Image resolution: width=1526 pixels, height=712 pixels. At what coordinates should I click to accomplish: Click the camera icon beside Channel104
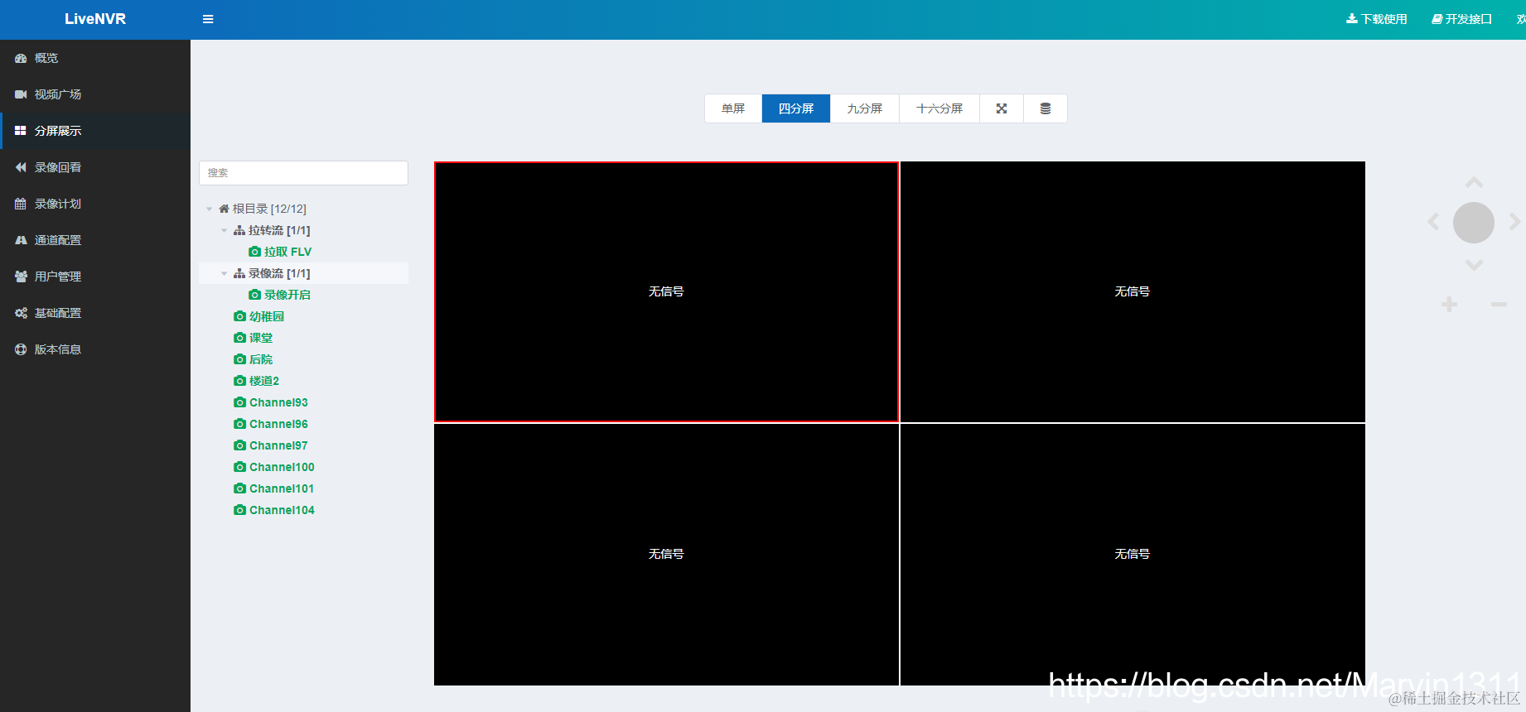(239, 510)
